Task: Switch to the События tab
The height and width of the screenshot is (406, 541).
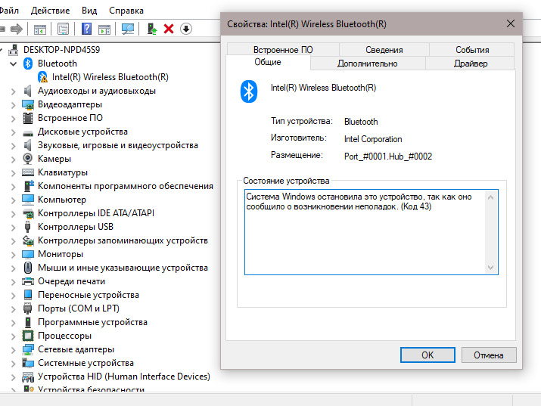Action: coord(472,50)
